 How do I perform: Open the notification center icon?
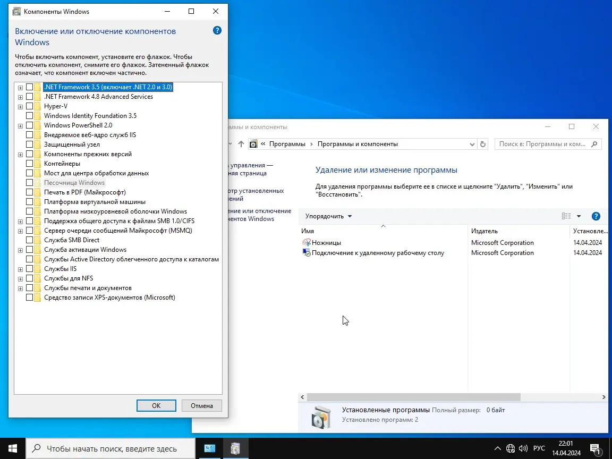[x=595, y=448]
